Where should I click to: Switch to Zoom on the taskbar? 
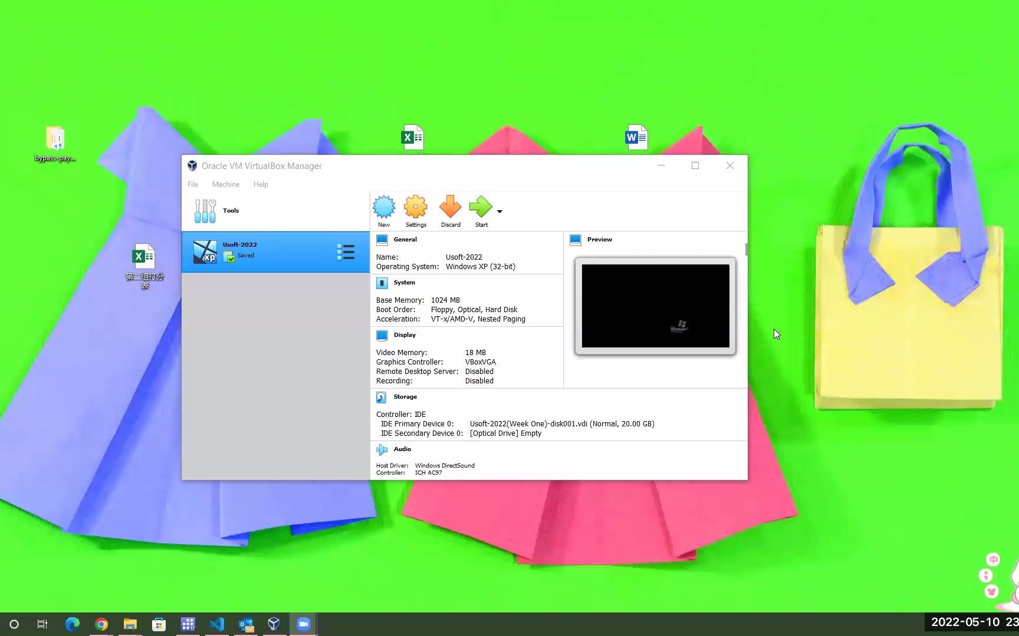(x=304, y=624)
